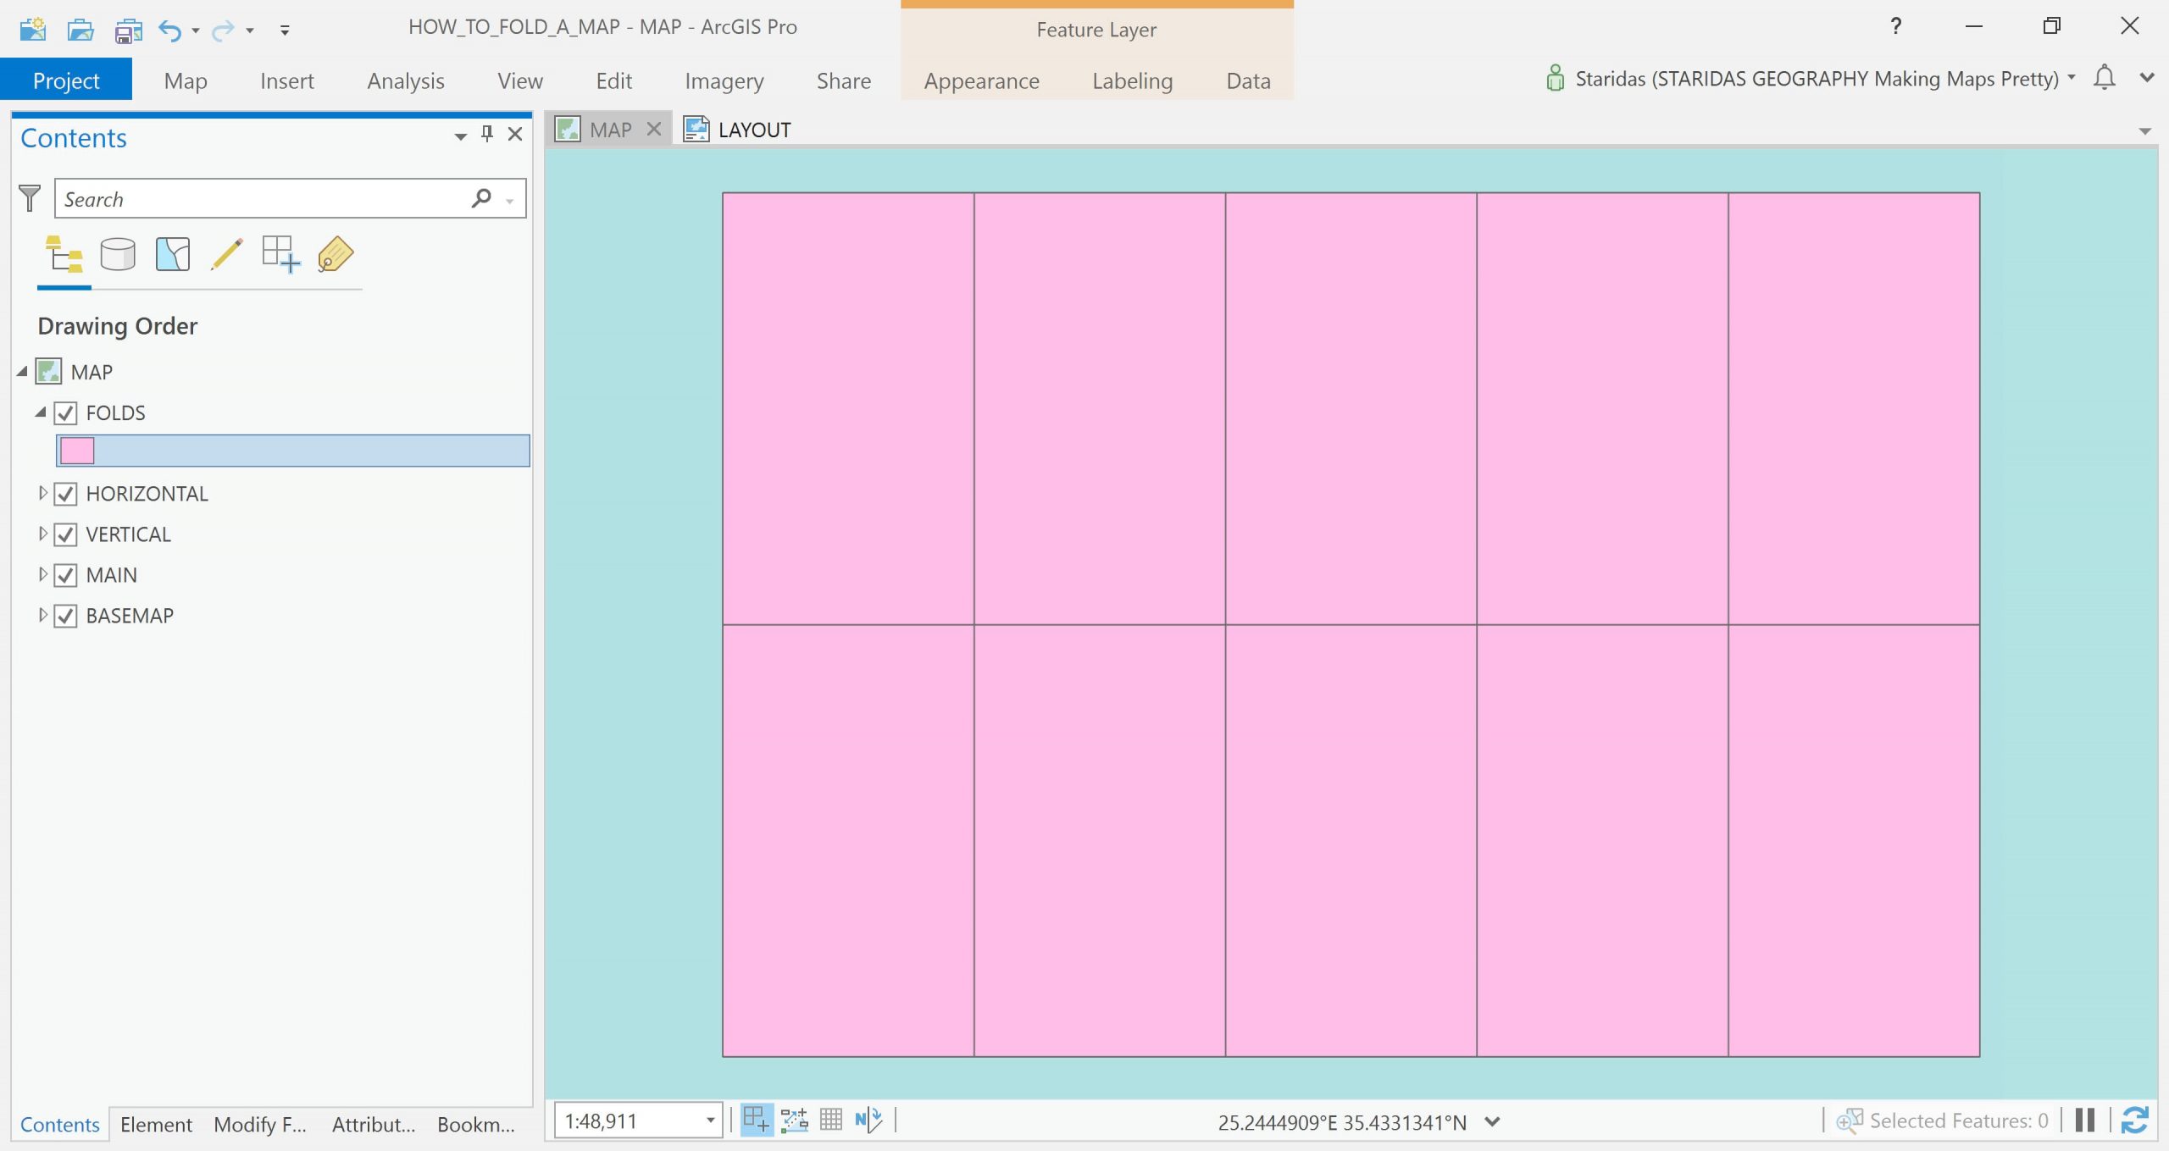Pause drawing with the pause icon
Screen dimensions: 2169x1151
pos(2085,1120)
